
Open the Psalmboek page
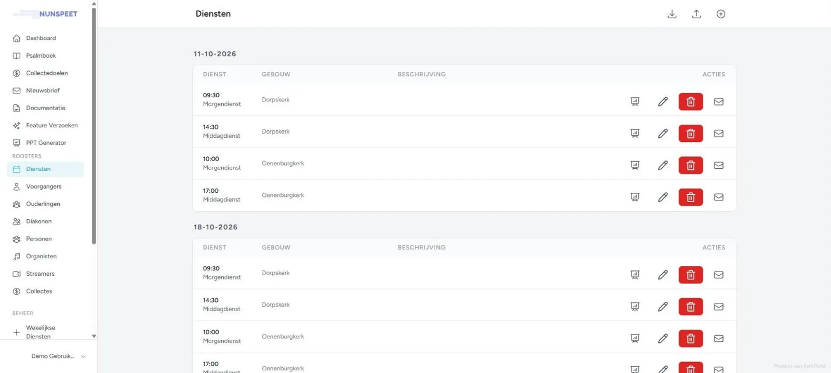click(45, 56)
